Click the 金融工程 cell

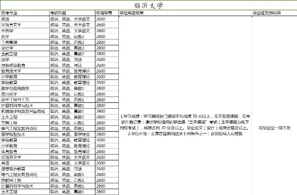point(25,54)
